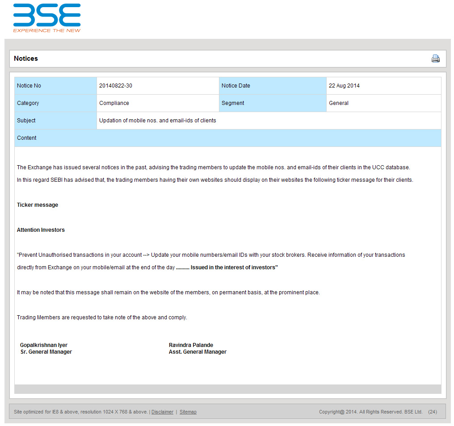The height and width of the screenshot is (426, 454).
Task: Select the General segment value
Action: pyautogui.click(x=338, y=103)
